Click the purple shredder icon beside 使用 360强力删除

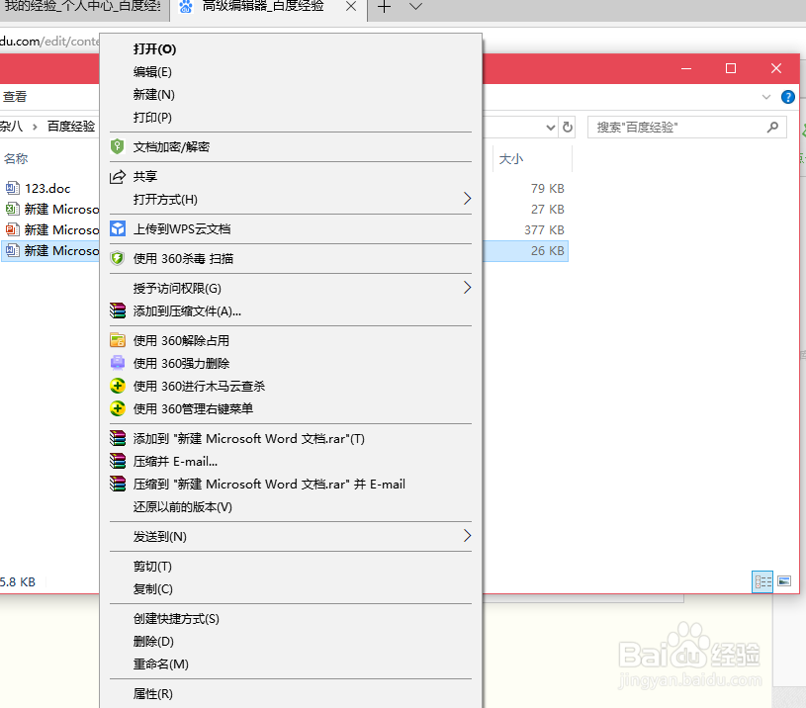pos(118,363)
